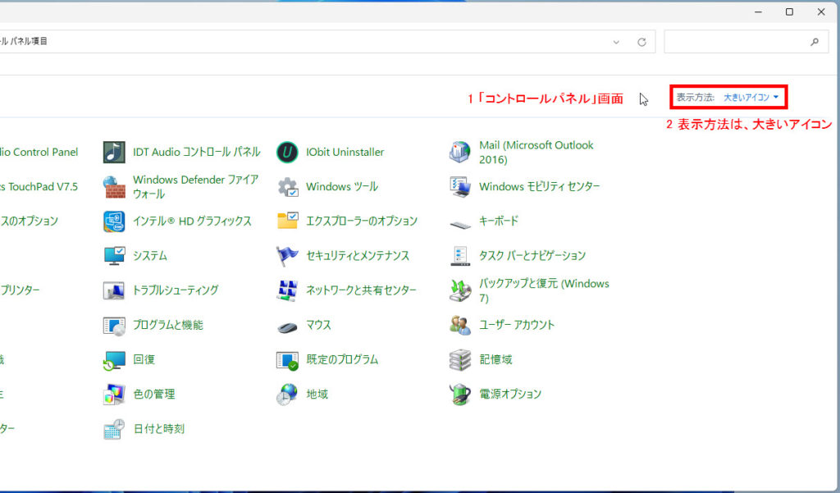840x493 pixels.
Task: Open the Mail (Microsoft Outlook 2016) icon
Action: 460,153
